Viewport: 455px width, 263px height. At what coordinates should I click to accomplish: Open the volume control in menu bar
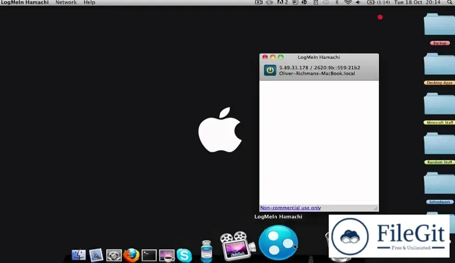tap(358, 2)
